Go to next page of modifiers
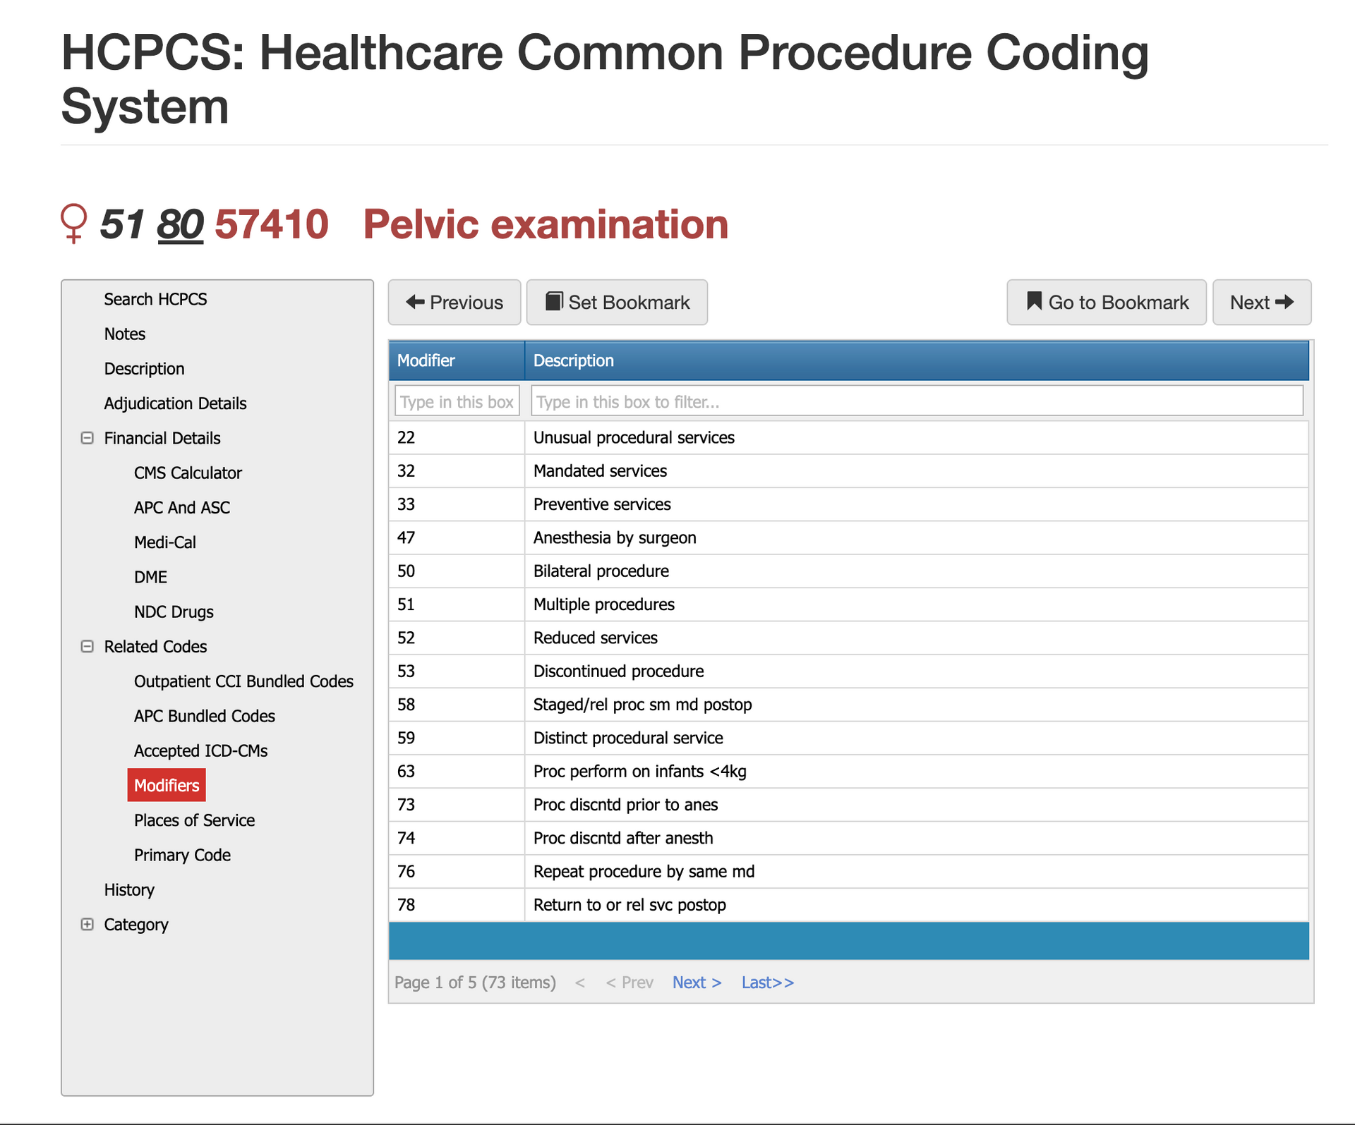 (696, 983)
